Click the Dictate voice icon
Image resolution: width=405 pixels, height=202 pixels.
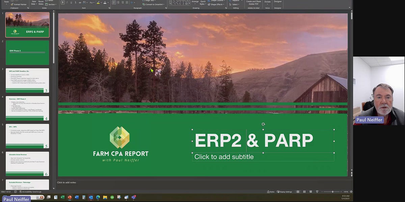(x=267, y=2)
